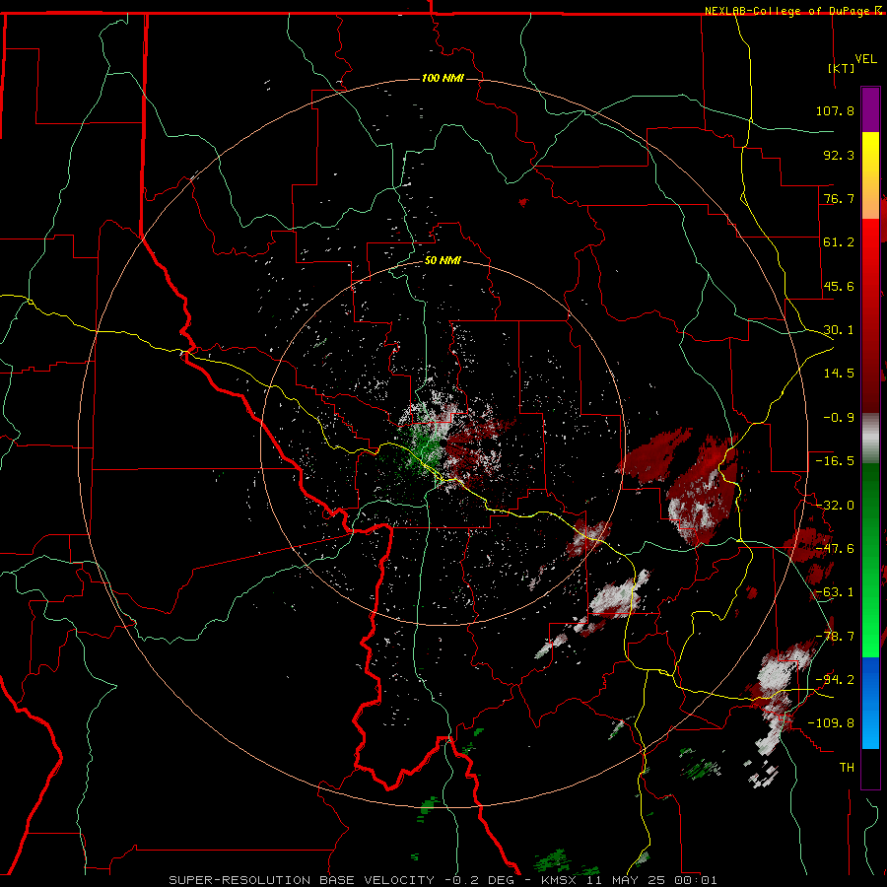Pick the gray near-zero segment of the color bar
This screenshot has width=887, height=887.
click(x=870, y=438)
